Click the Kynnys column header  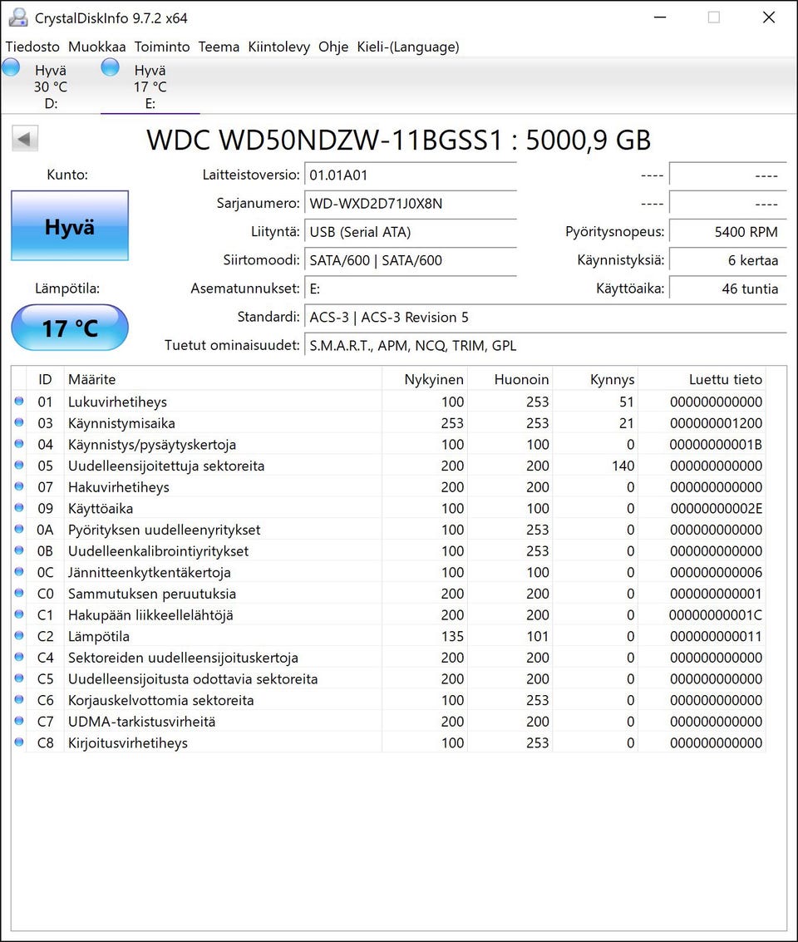click(x=595, y=379)
